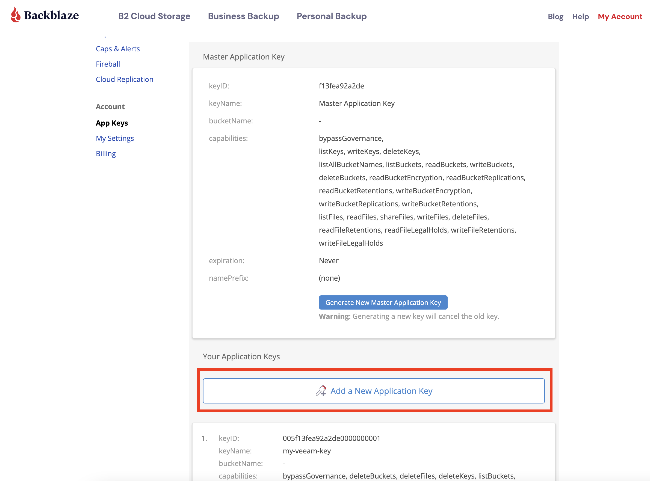
Task: Click Generate New Master Application Key
Action: [383, 302]
